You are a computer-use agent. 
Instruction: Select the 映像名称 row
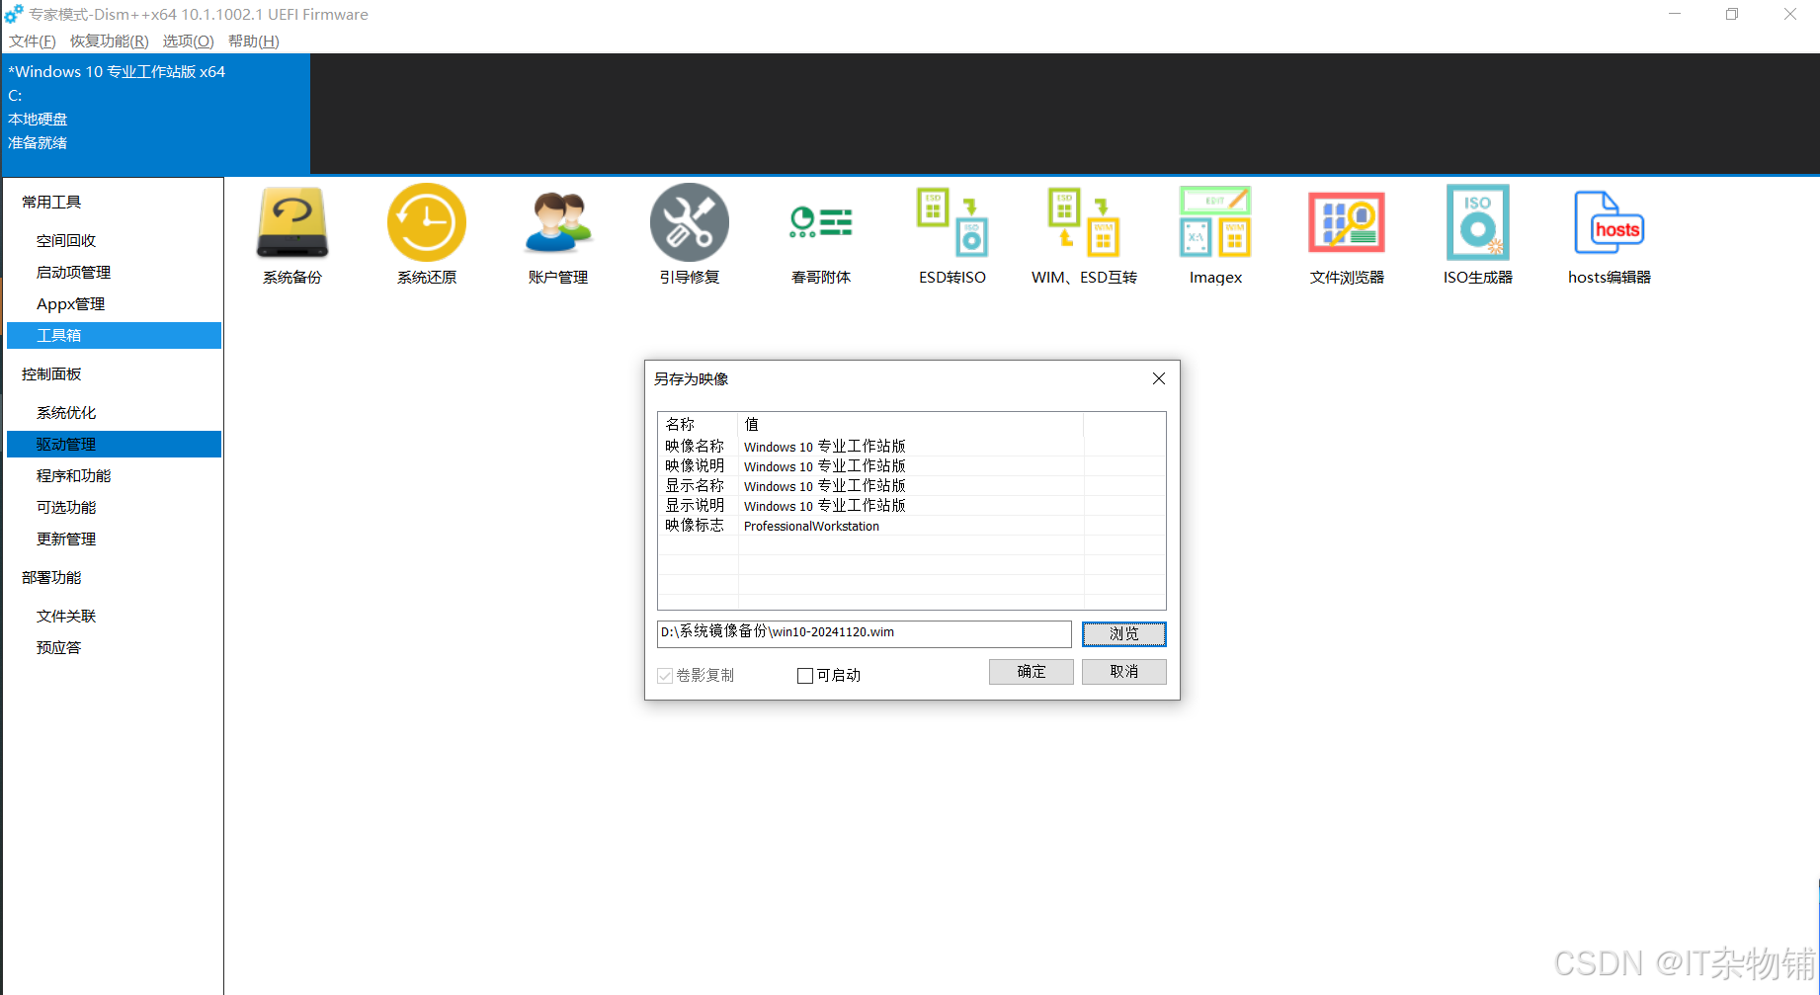[x=911, y=447]
